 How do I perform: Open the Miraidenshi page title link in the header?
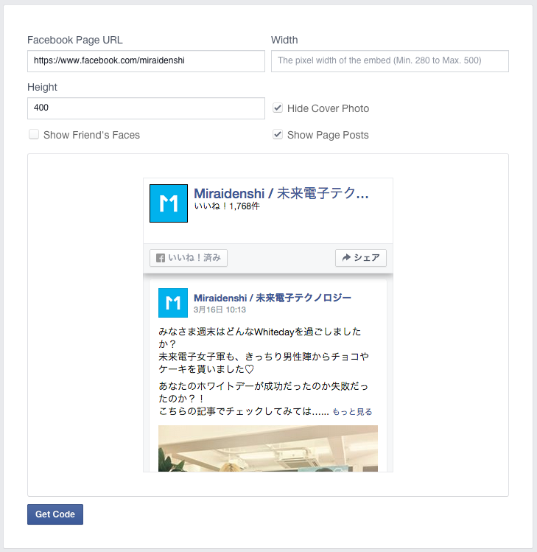point(281,194)
